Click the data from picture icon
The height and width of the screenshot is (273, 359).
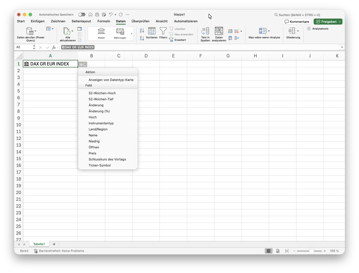click(49, 29)
